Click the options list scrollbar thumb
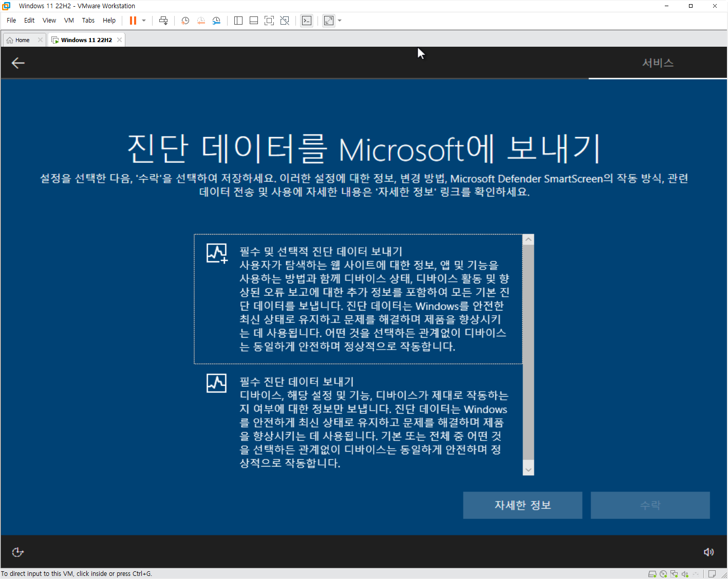 click(528, 353)
